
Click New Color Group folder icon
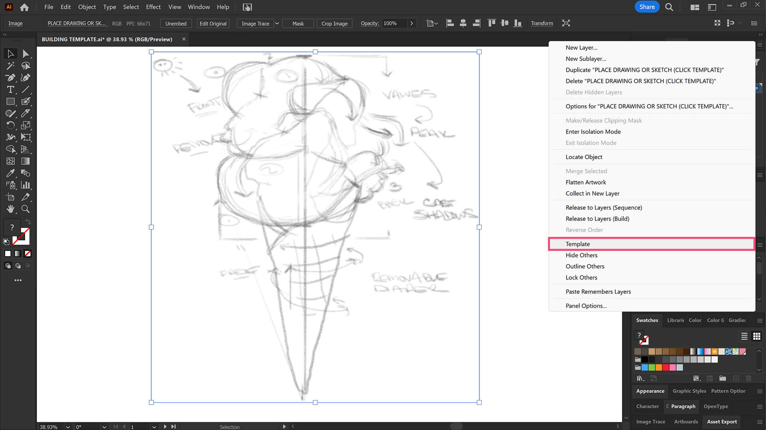tap(723, 378)
